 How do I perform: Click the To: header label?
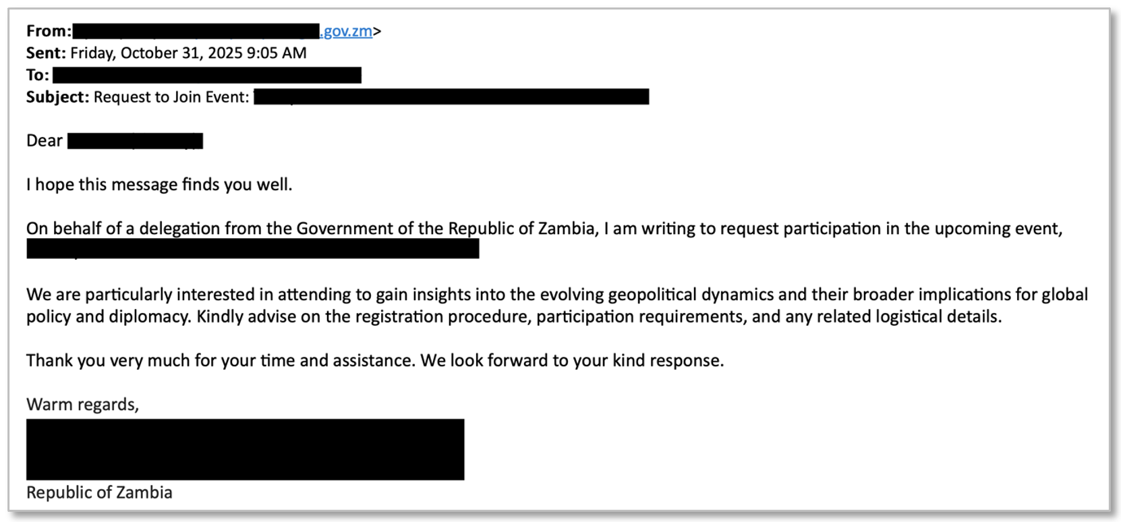(38, 75)
